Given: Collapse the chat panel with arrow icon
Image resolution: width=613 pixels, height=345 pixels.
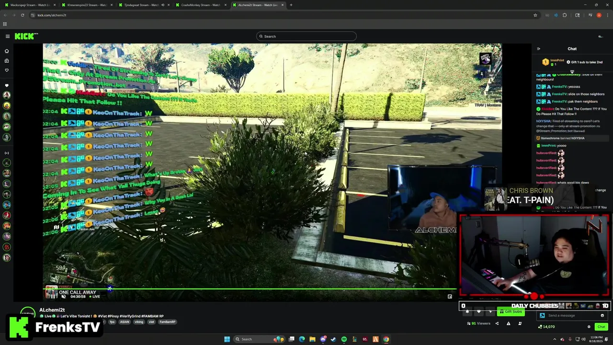Looking at the screenshot, I should [538, 49].
